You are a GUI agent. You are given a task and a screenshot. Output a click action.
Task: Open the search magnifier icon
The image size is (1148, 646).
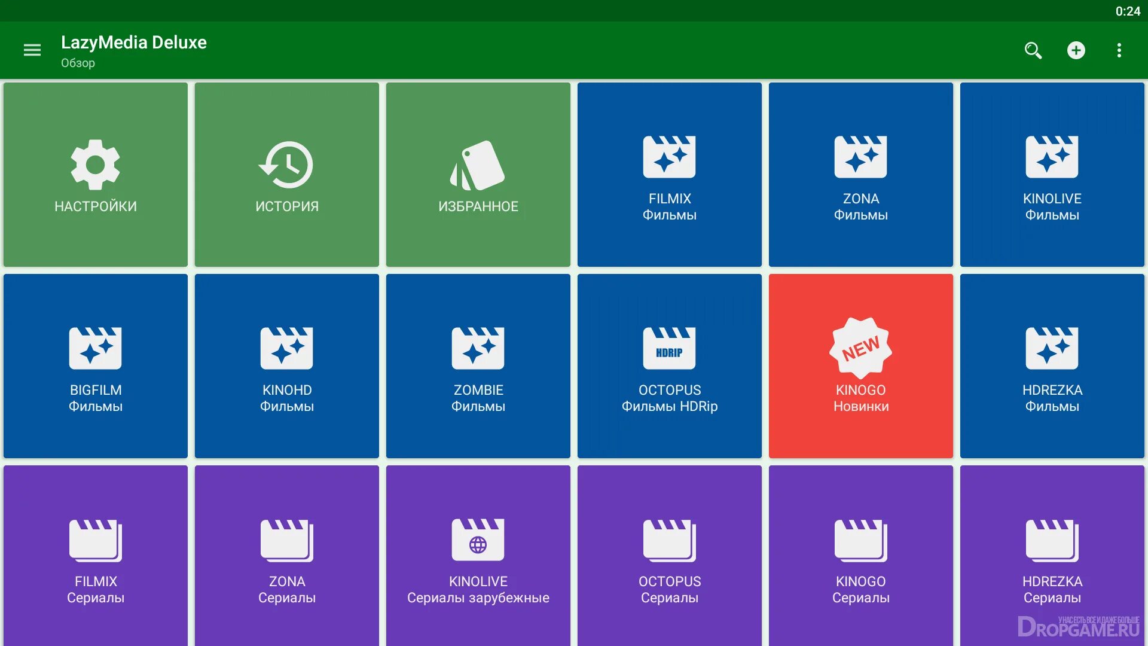(1033, 50)
